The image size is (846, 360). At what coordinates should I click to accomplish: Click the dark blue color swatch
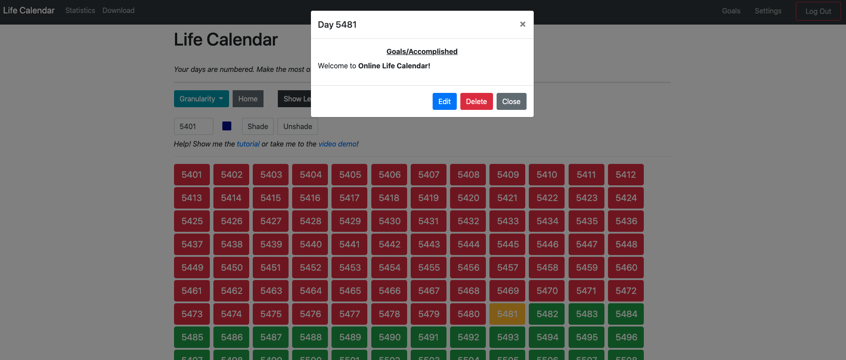pos(227,126)
